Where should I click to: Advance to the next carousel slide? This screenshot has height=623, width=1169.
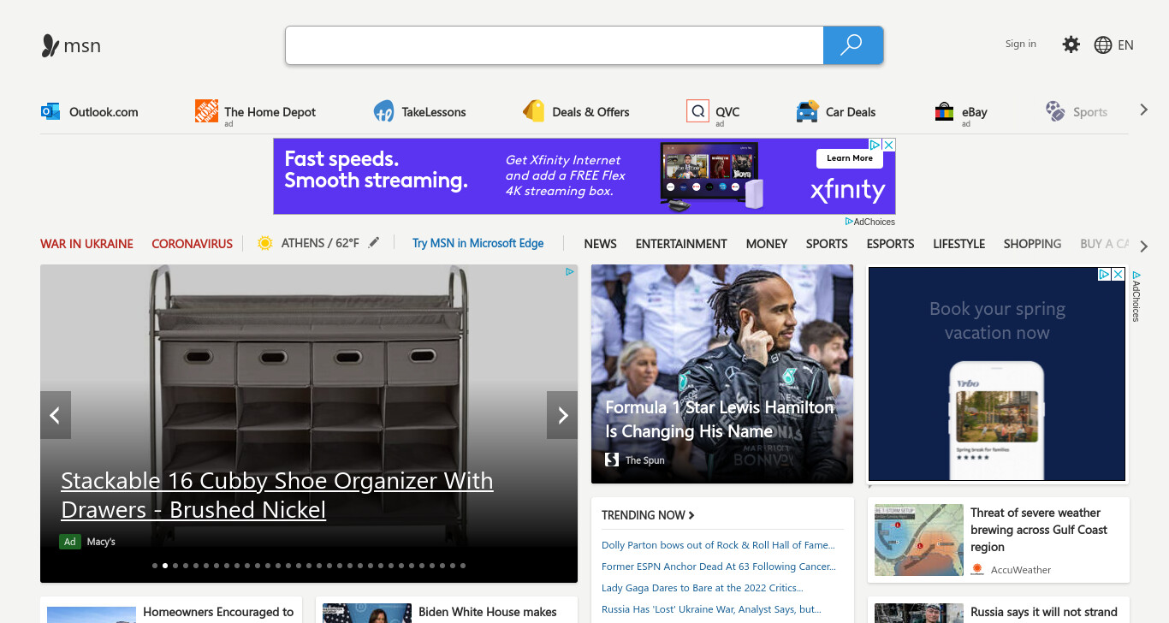(x=562, y=415)
